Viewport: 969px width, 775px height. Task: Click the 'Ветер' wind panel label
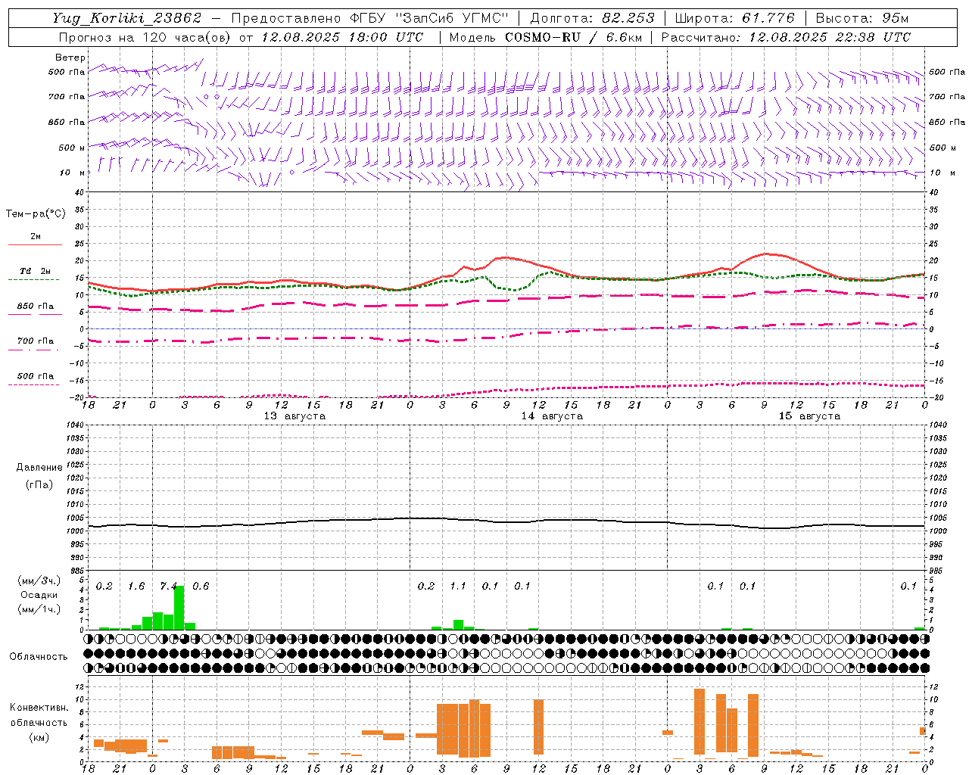pyautogui.click(x=70, y=58)
